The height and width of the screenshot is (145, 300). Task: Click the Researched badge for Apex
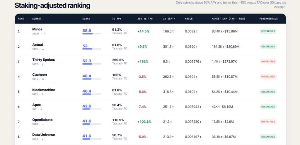tap(268, 107)
